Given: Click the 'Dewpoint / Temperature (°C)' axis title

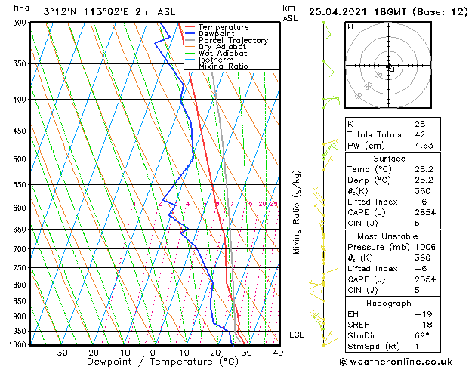Looking at the screenshot, I should click(162, 362).
